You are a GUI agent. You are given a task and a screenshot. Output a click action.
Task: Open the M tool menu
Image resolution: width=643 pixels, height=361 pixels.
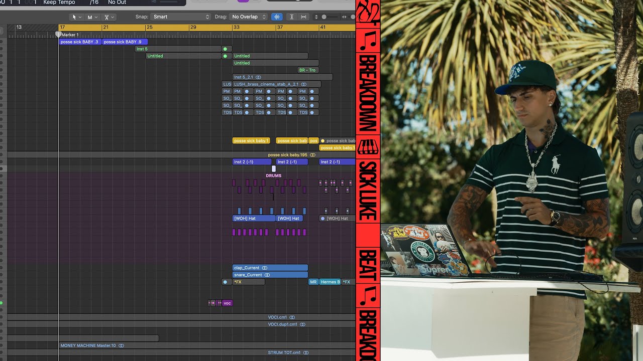coord(93,17)
